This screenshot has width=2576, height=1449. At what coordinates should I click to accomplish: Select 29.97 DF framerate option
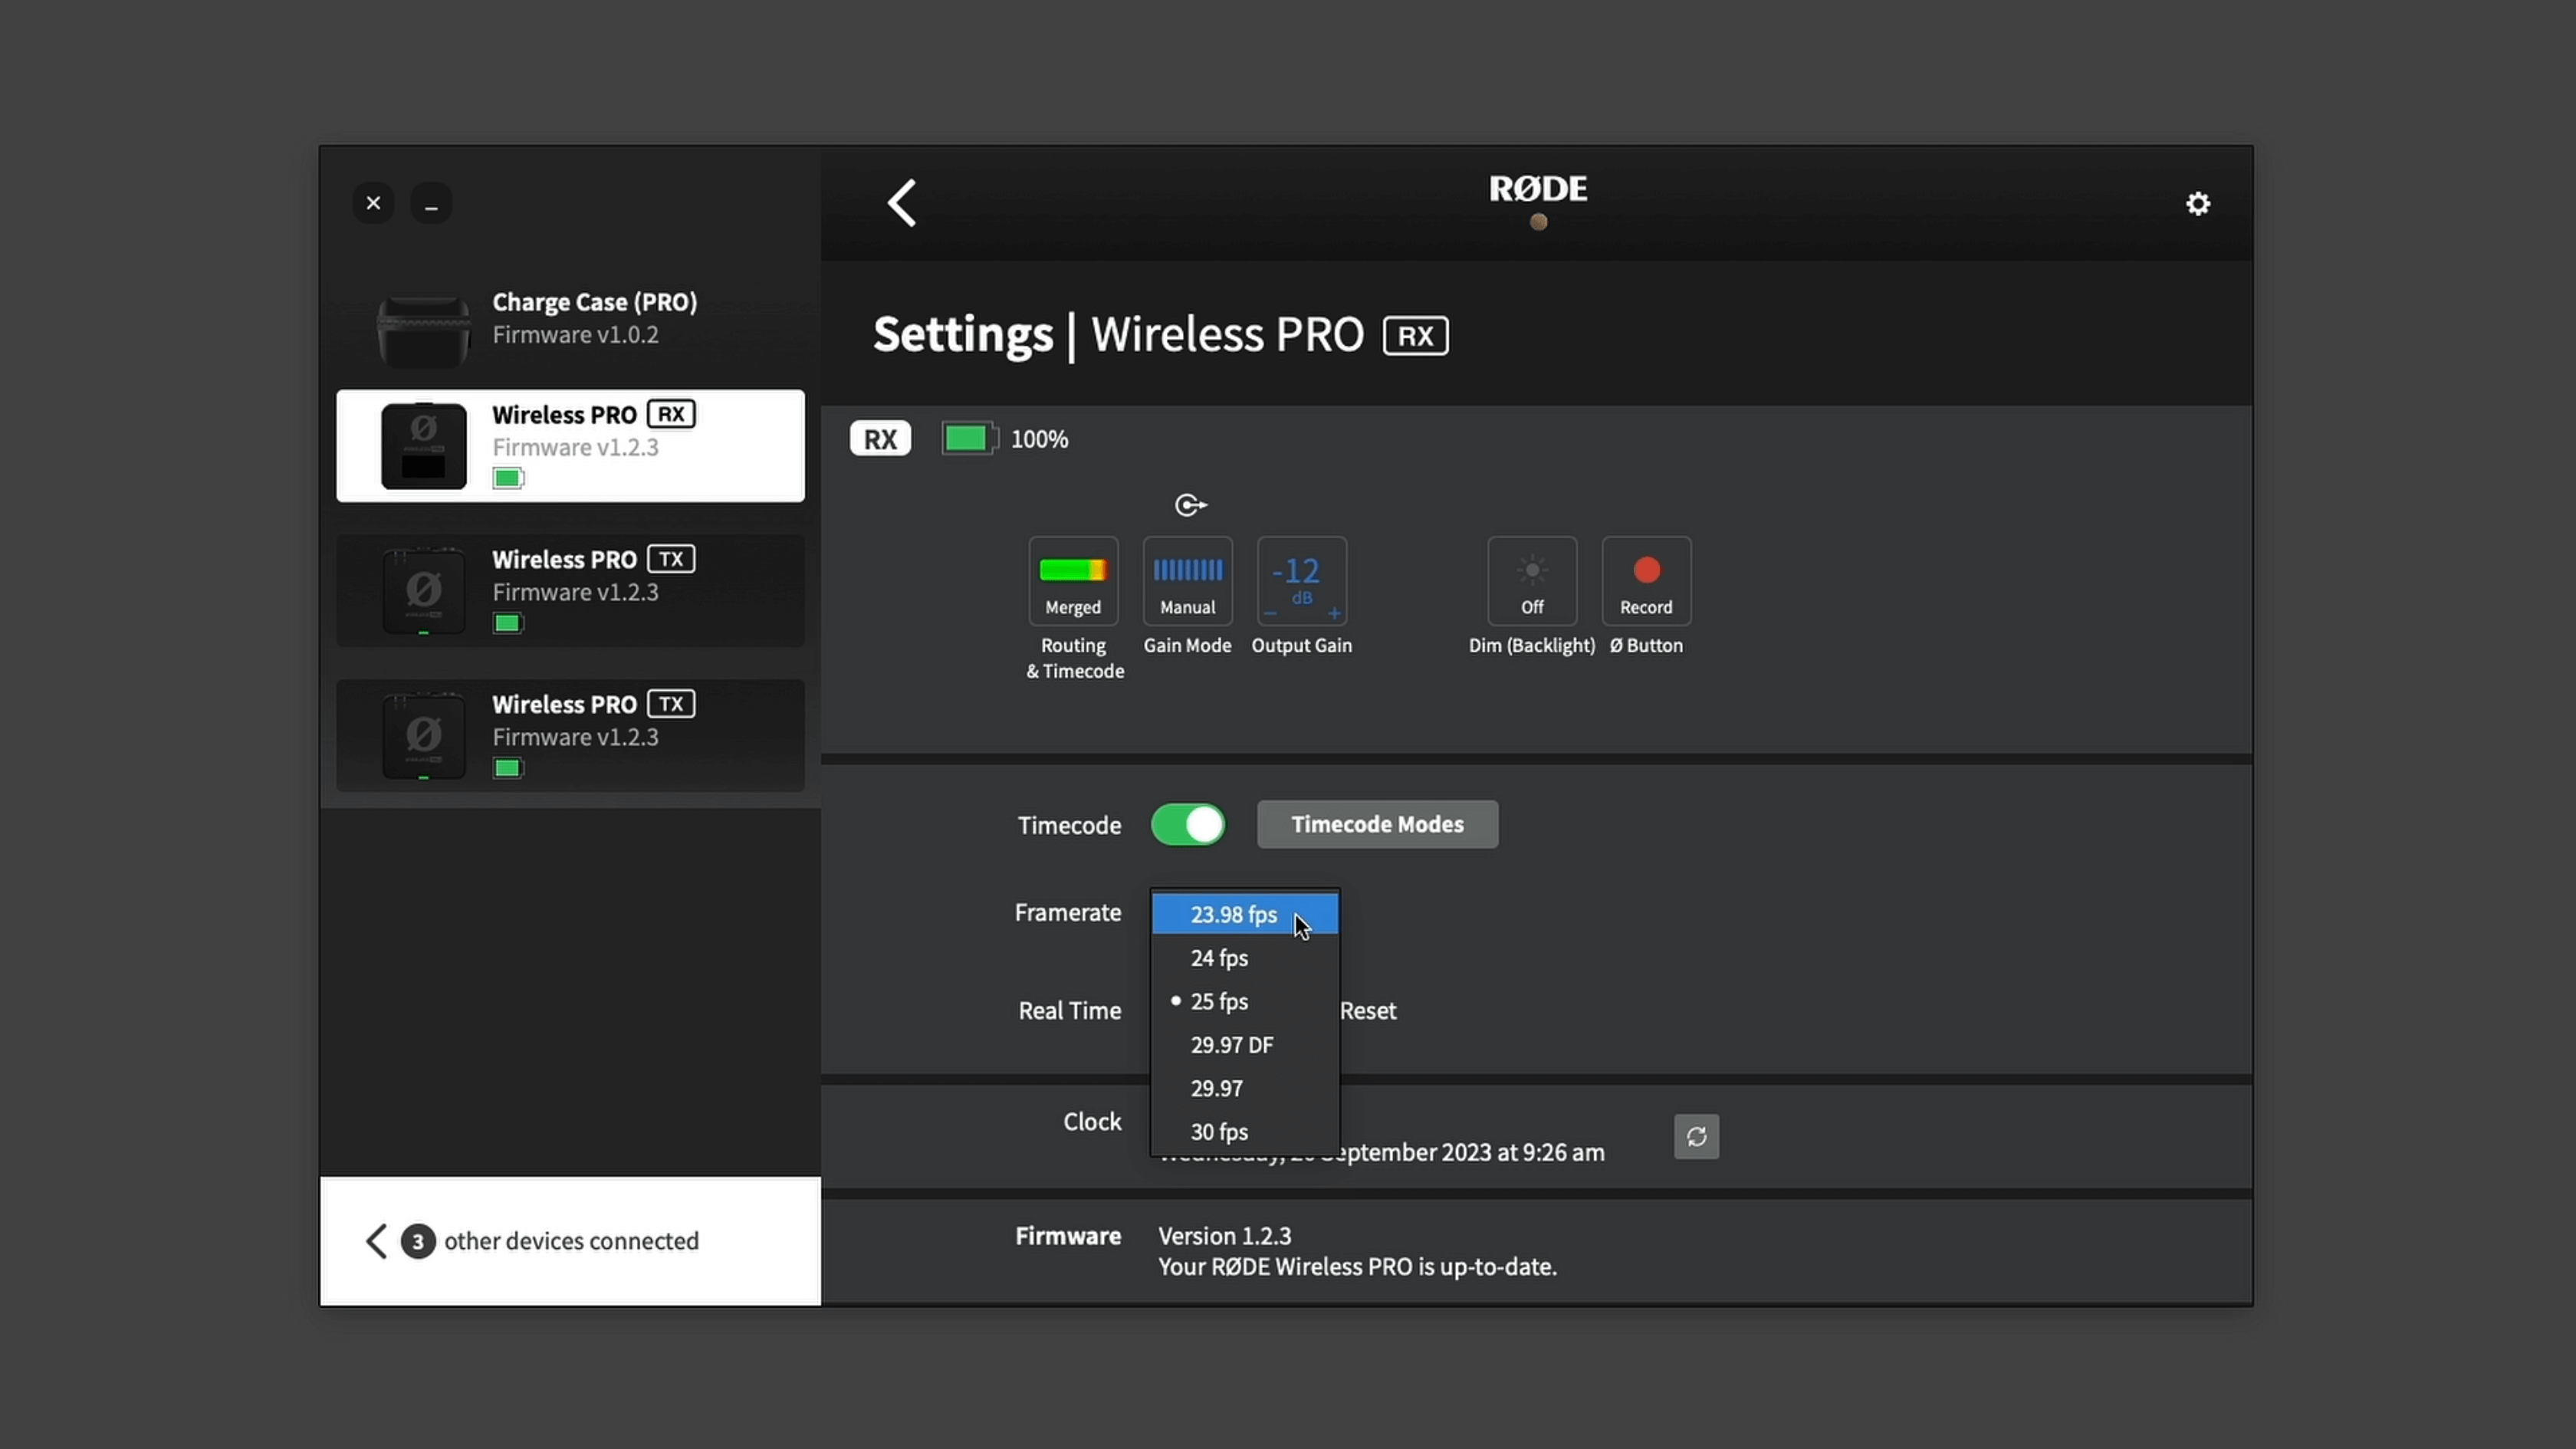pos(1233,1044)
